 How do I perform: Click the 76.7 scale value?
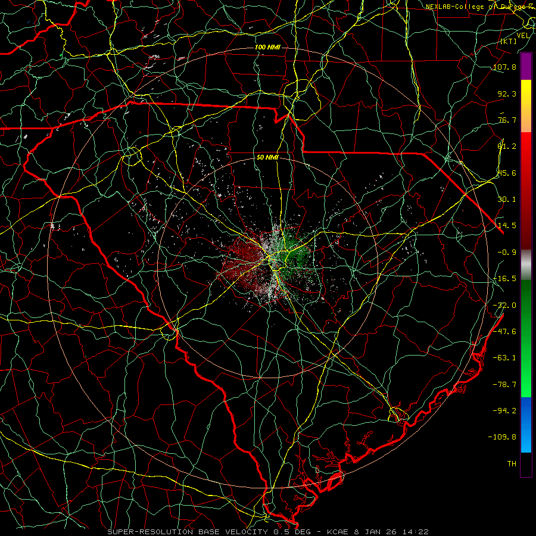507,120
